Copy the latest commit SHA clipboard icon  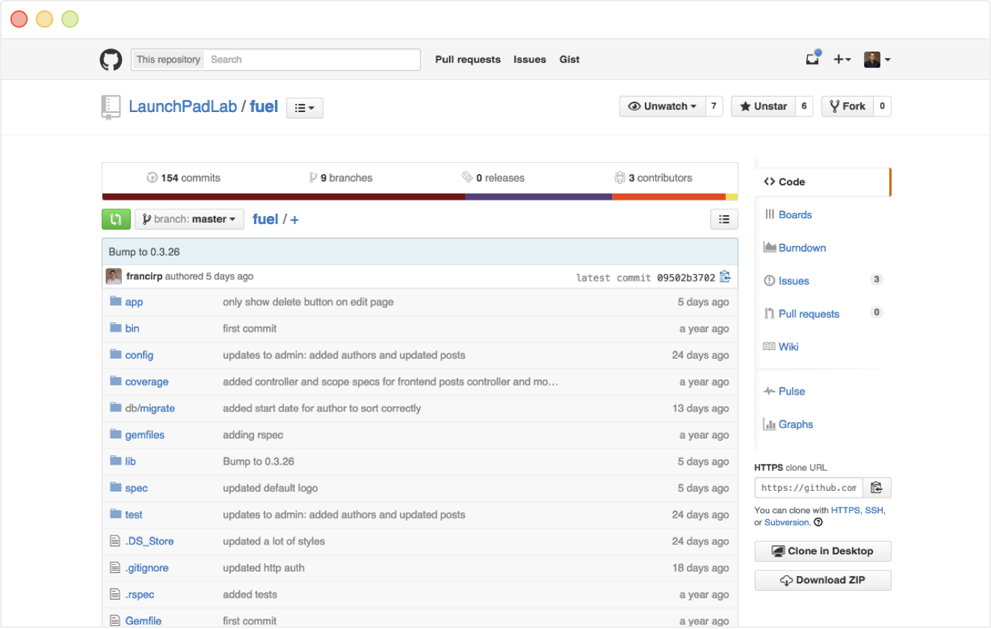(x=724, y=277)
